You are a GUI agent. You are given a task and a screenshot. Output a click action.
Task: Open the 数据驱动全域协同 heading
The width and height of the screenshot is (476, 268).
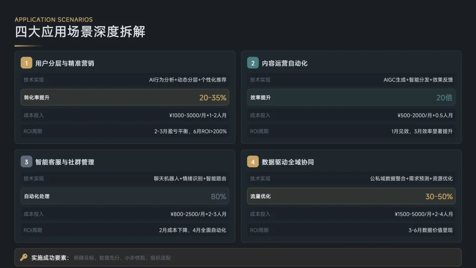pyautogui.click(x=288, y=162)
